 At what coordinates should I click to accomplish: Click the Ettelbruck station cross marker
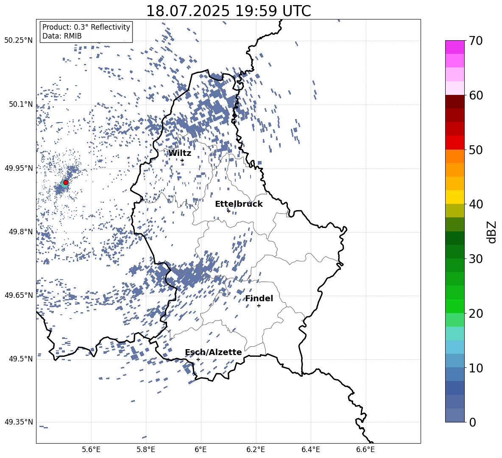[x=229, y=211]
